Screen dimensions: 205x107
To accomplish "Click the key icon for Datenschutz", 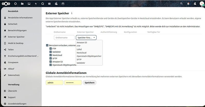I will coord(5,75).
